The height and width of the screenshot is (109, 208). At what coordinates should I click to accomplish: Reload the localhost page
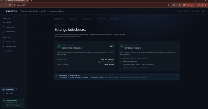click(10, 5)
